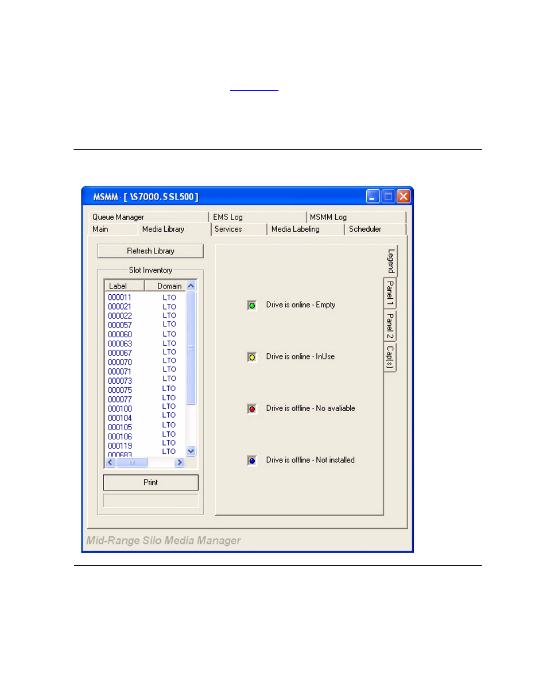Select slot label 000021

pos(119,307)
